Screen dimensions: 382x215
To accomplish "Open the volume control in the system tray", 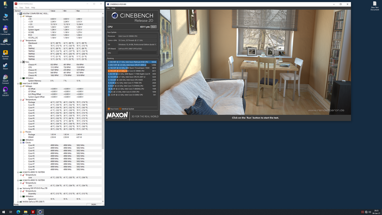I will (x=370, y=212).
